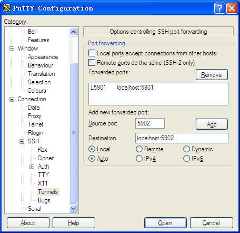Open the Bell category

32,32
